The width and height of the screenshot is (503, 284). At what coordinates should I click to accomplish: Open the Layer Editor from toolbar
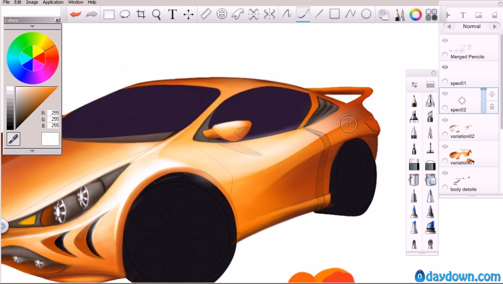(384, 15)
